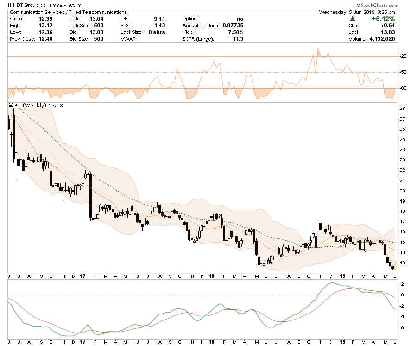
Task: Click the 28 price axis label
Action: click(x=402, y=109)
